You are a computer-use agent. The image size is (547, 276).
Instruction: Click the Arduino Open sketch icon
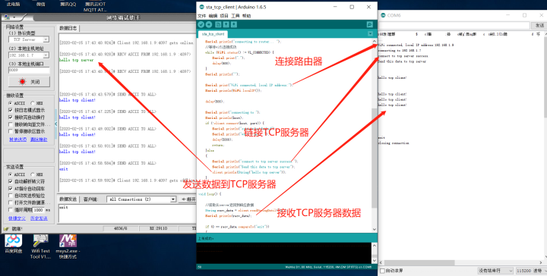coord(226,24)
